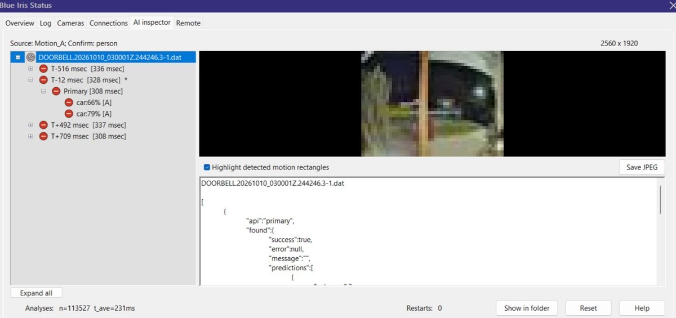
Task: Select the T-516 msec [336 msec] row
Action: (87, 69)
